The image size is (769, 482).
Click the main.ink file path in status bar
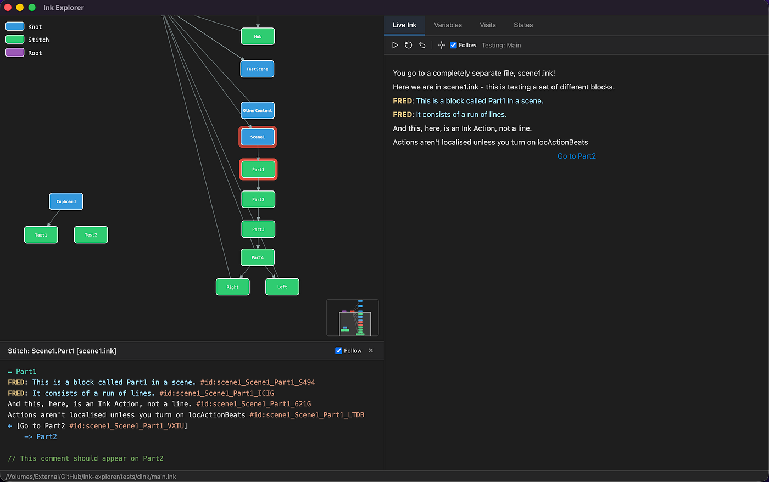[x=91, y=477]
